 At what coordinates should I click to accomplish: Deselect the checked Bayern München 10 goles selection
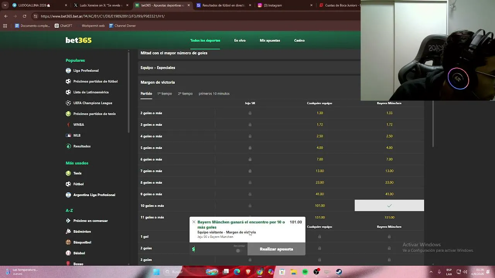389,206
